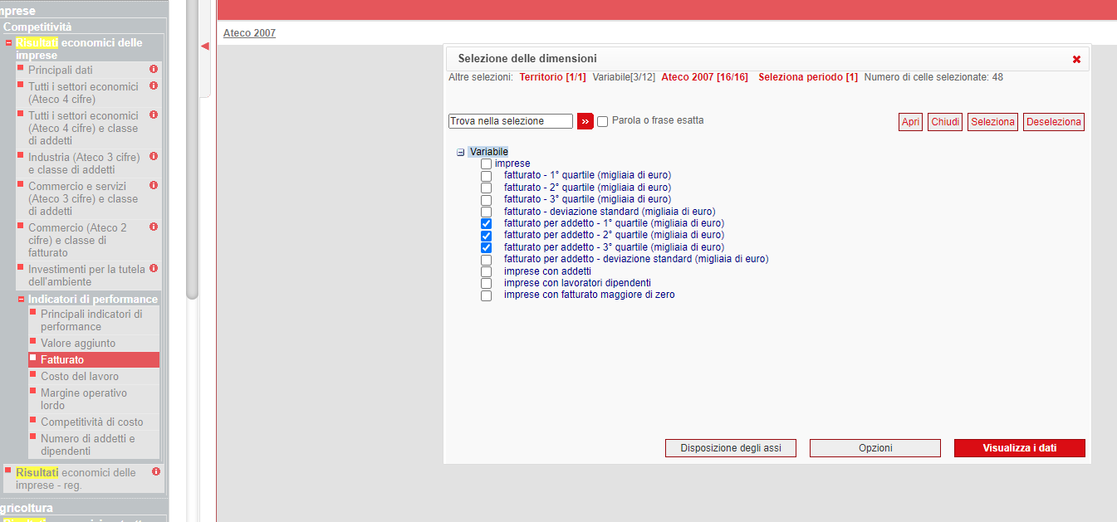Click info icon beside Industria (Ateco 3 cifre)
Viewport: 1117px width, 522px height.
point(154,157)
